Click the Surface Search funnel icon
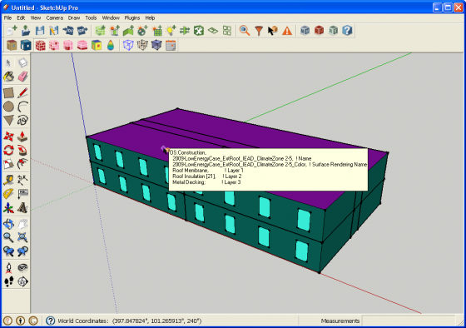 pyautogui.click(x=259, y=31)
